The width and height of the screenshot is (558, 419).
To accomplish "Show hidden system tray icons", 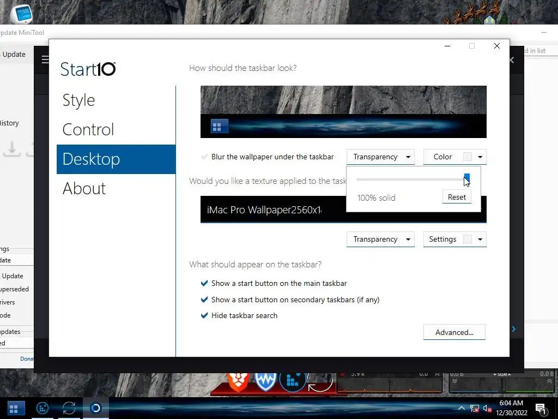I will (x=461, y=408).
